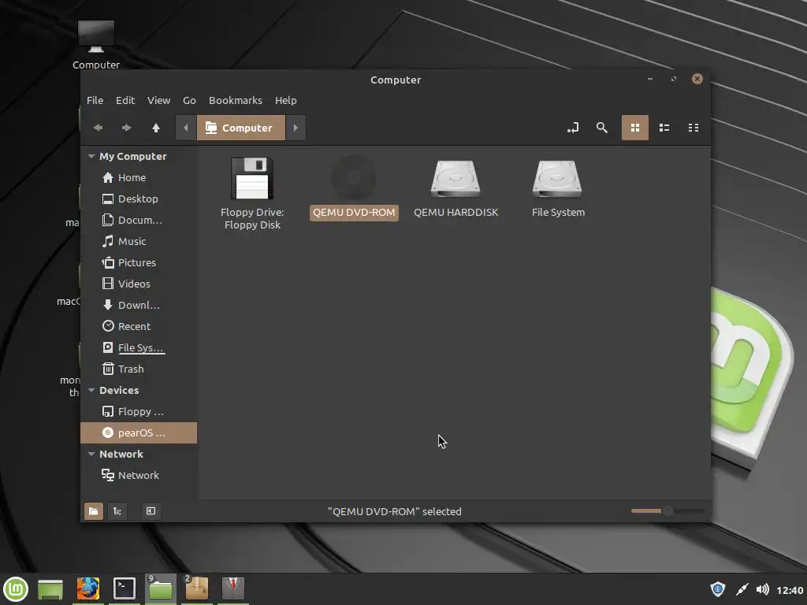Open the network connection tray icon
Viewport: 807px width, 605px height.
tap(742, 589)
